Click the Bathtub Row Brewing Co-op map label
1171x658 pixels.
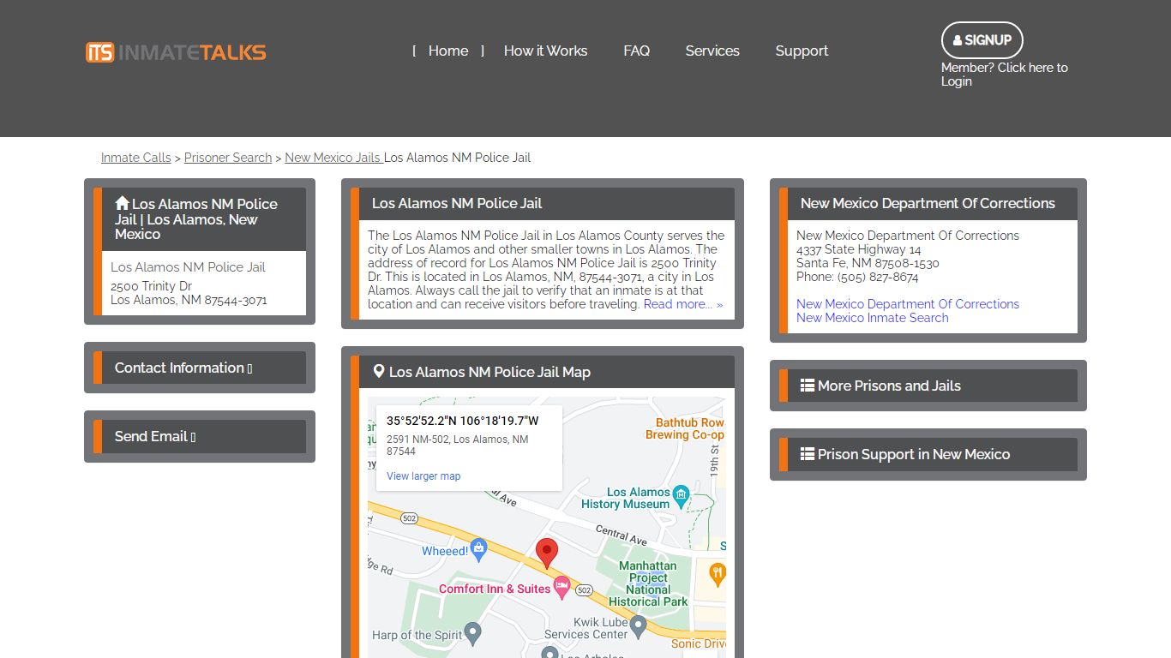tap(685, 428)
